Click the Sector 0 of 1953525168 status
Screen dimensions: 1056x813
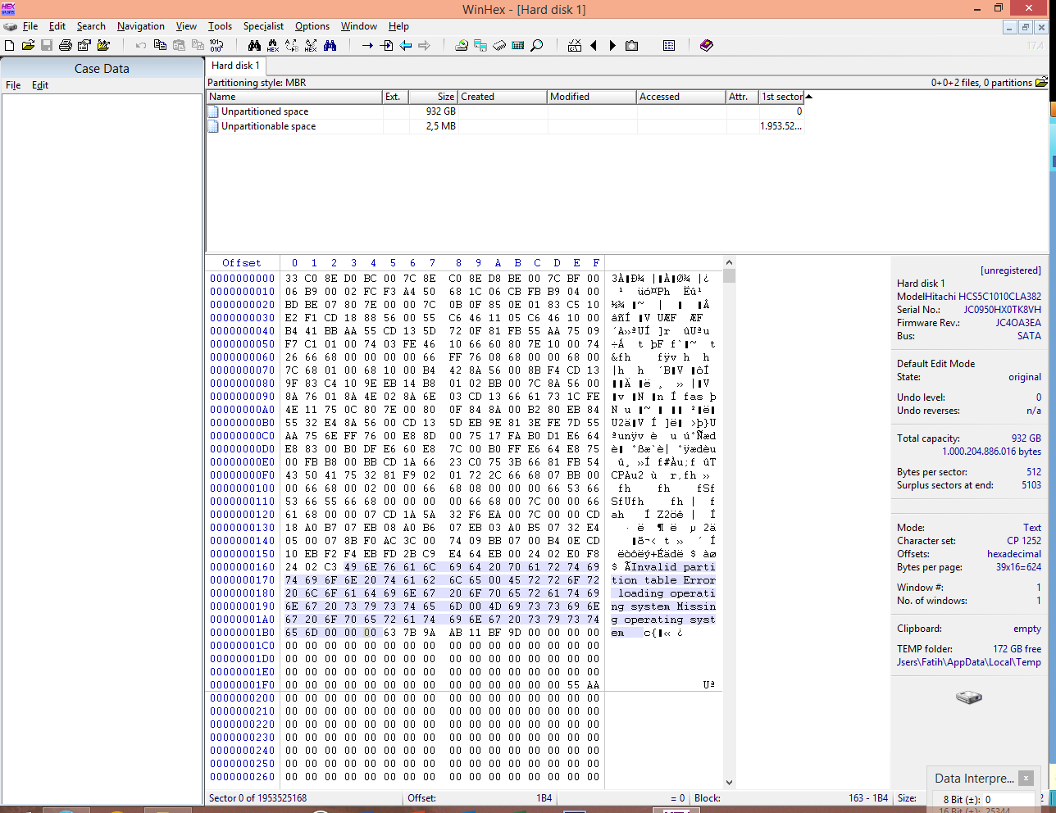coord(257,797)
